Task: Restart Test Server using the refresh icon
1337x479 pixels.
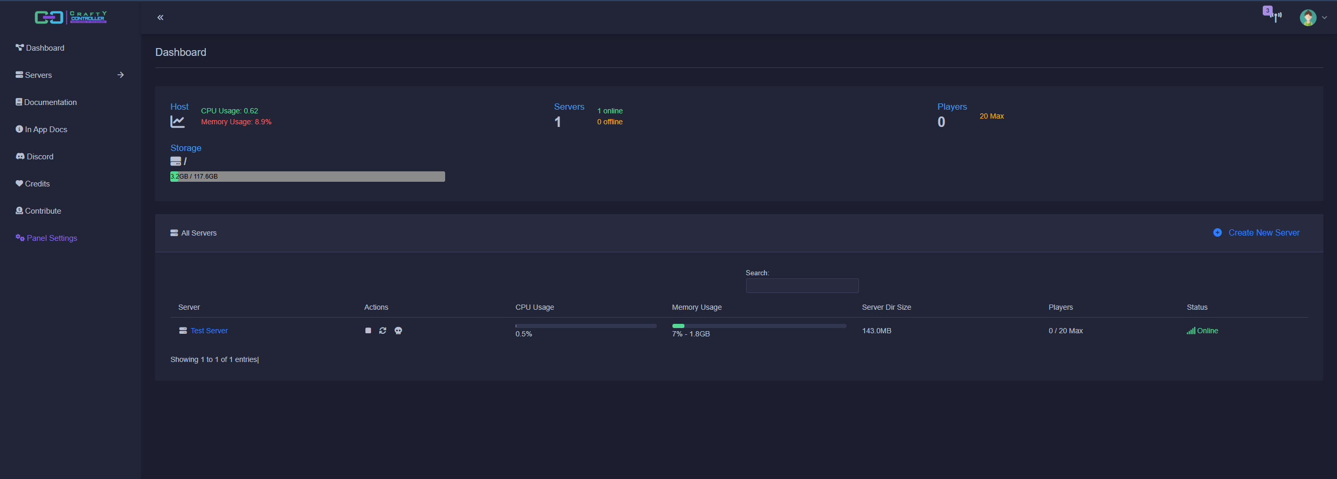Action: click(x=382, y=331)
